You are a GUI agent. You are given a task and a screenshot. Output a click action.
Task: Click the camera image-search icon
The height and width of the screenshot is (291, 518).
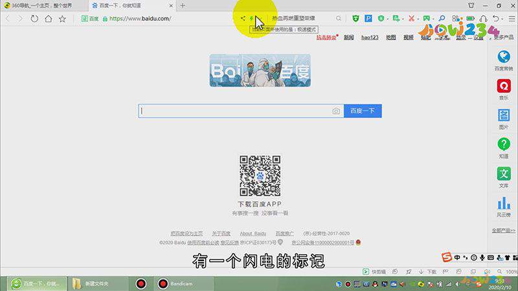[x=336, y=111]
